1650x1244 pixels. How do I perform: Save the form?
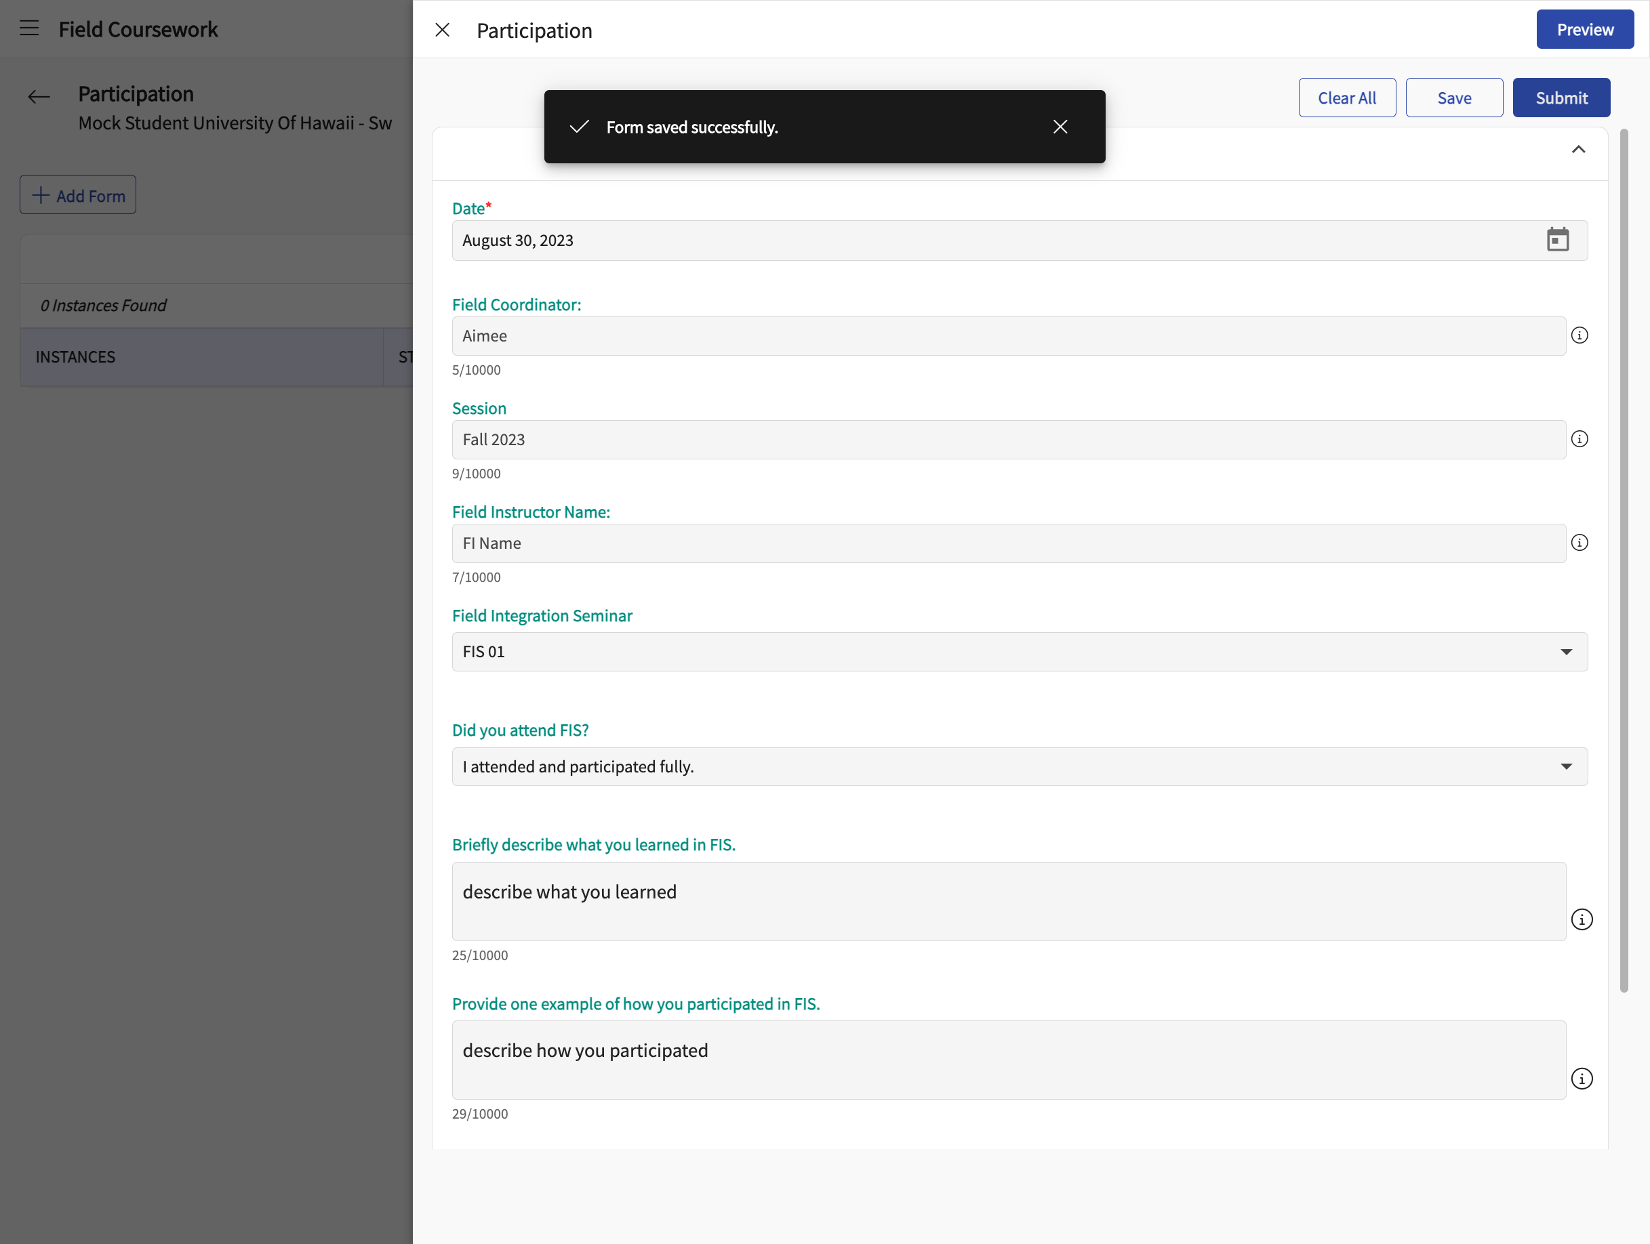tap(1454, 98)
